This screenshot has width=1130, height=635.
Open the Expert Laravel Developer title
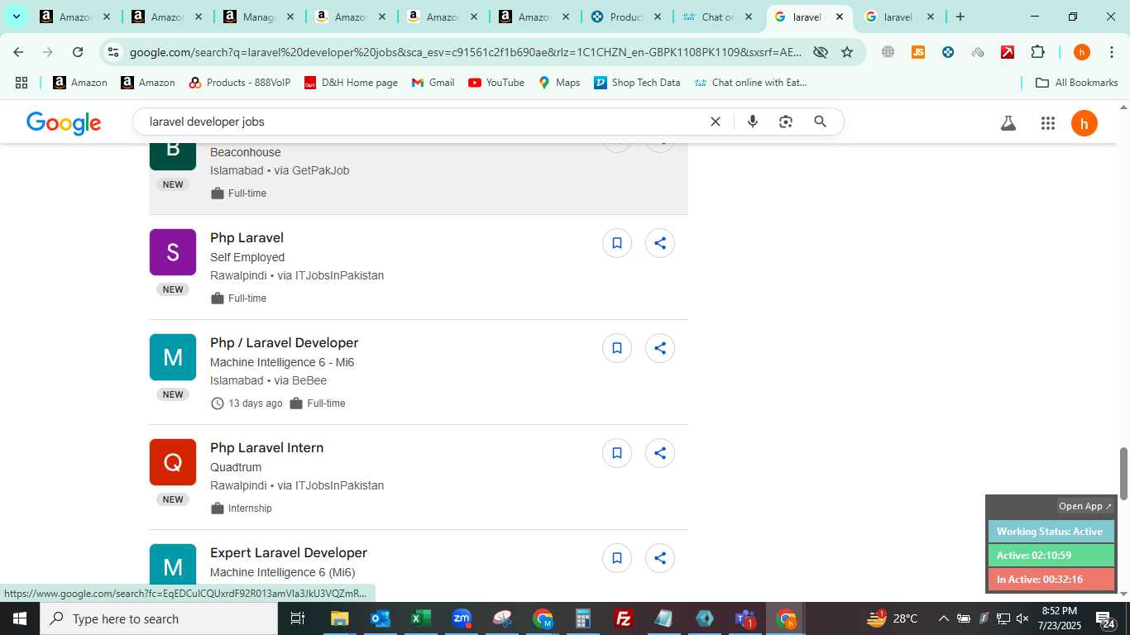coord(289,552)
